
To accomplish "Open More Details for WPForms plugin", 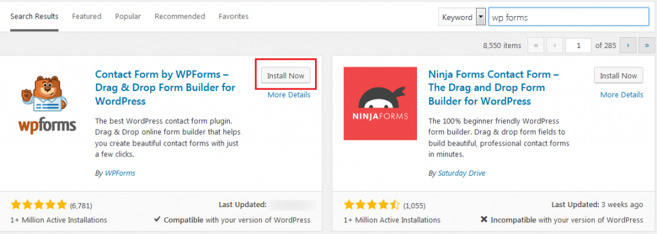I will tap(289, 95).
